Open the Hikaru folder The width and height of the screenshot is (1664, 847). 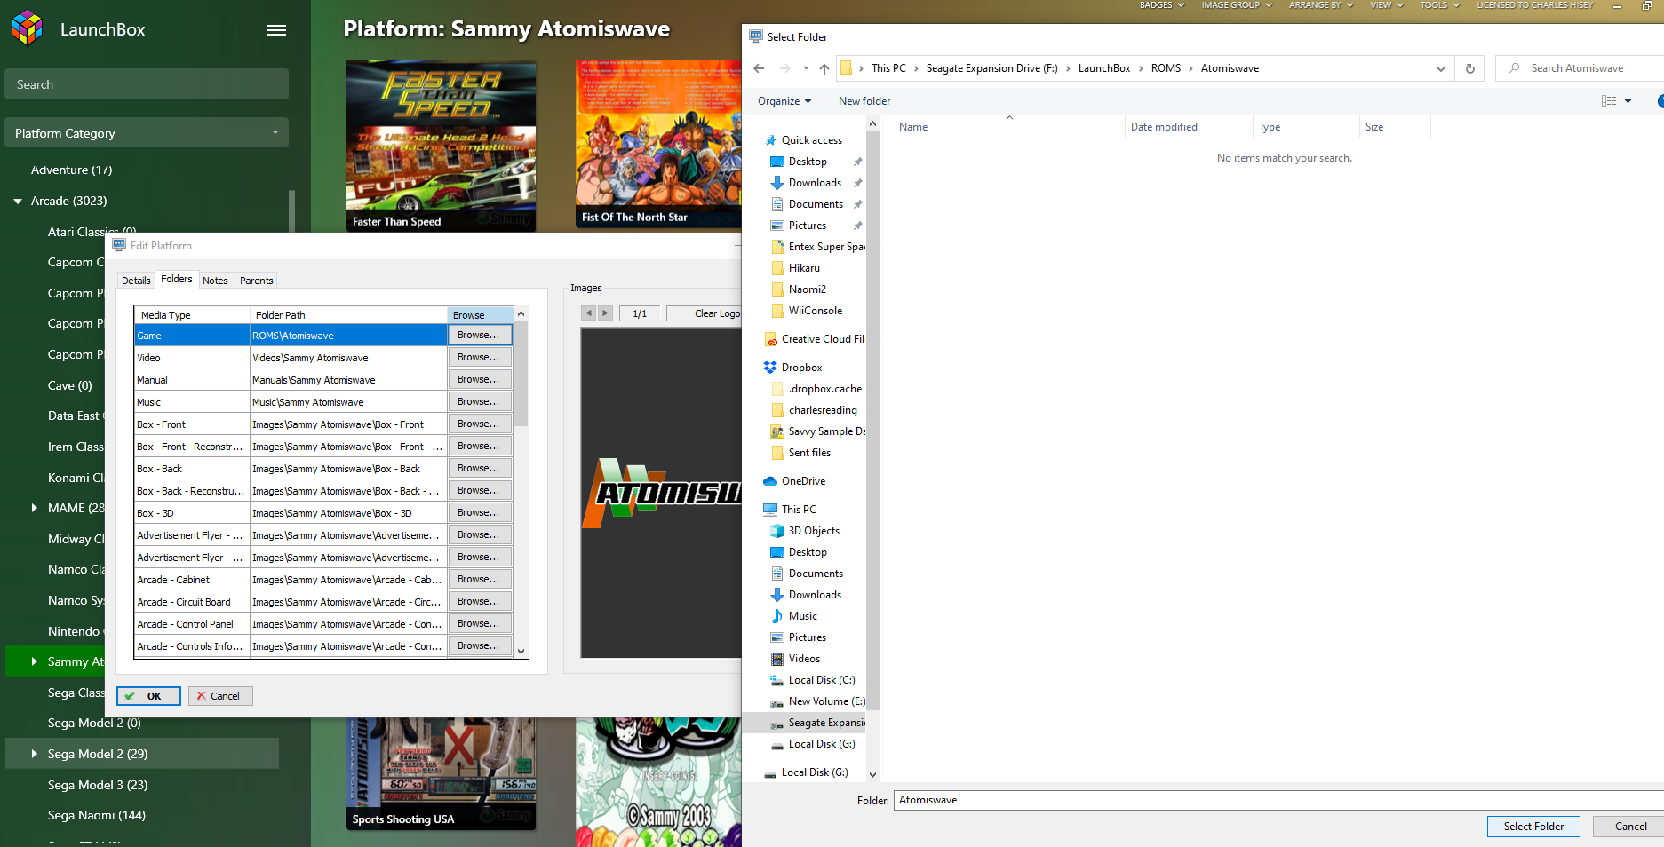point(804,268)
